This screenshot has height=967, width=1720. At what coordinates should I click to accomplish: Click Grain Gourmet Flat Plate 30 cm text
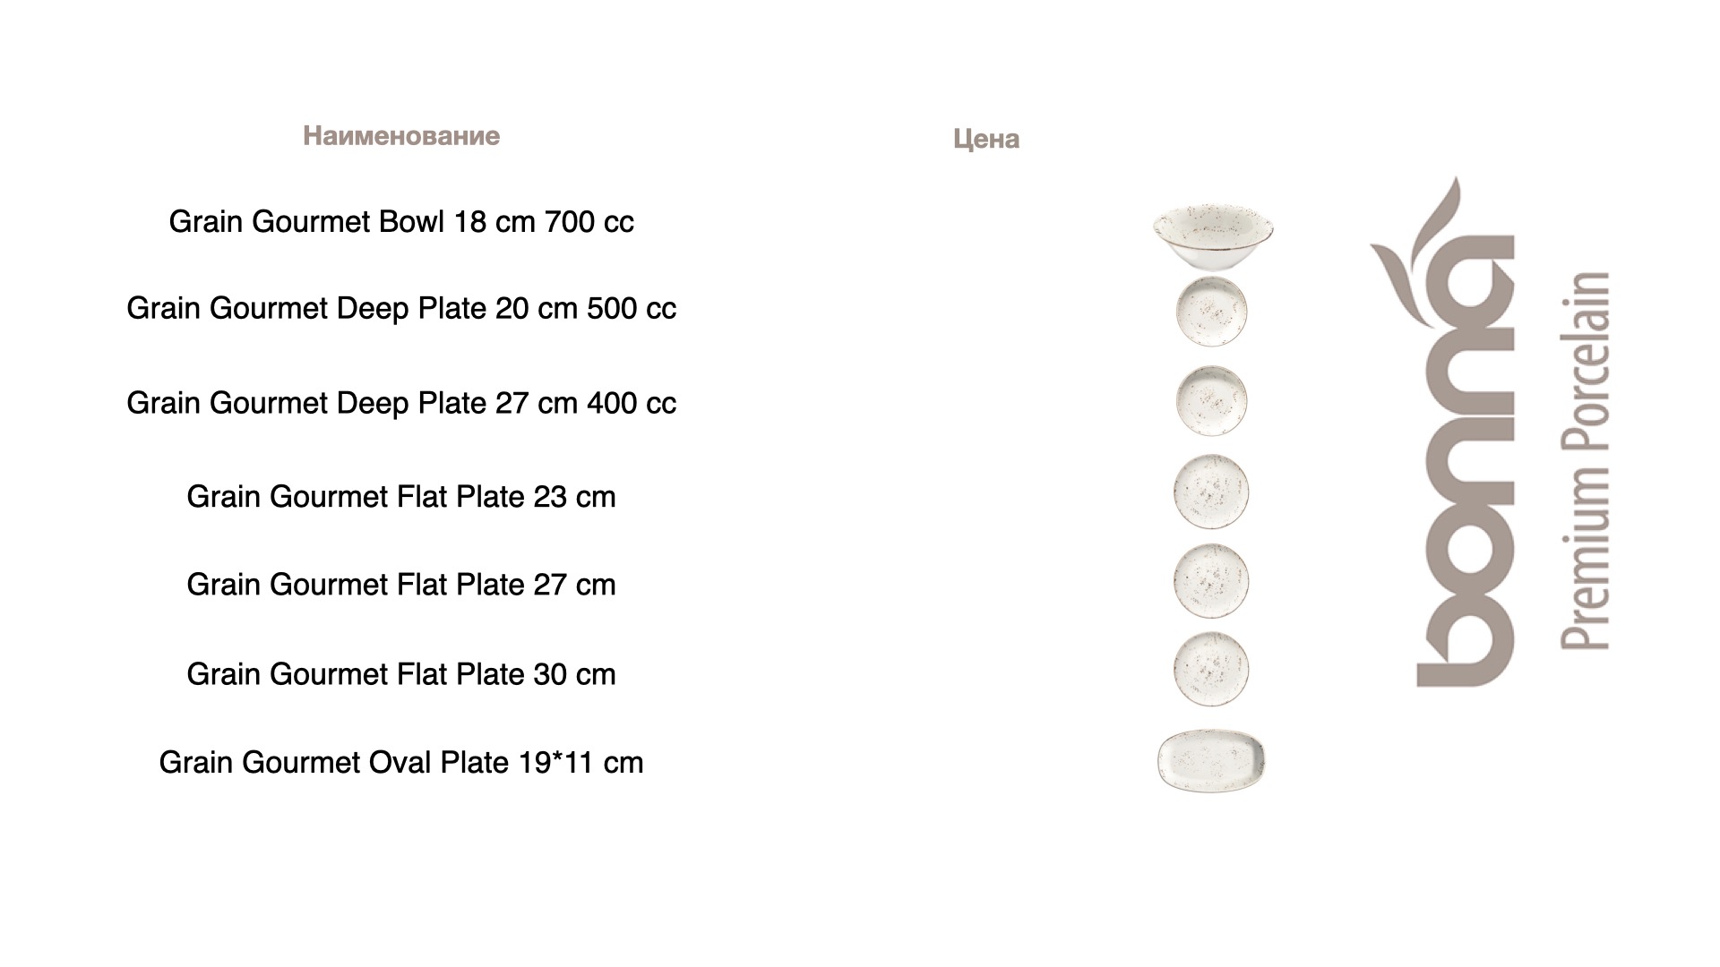click(x=401, y=674)
